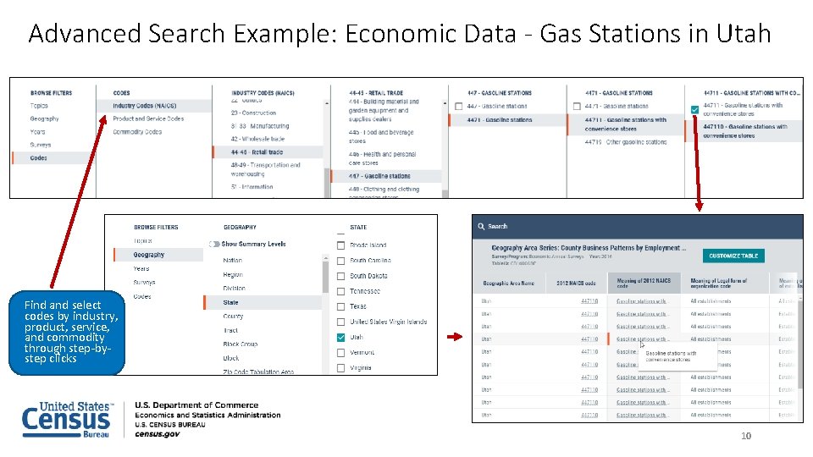Click the Census Bureau logo

click(66, 420)
